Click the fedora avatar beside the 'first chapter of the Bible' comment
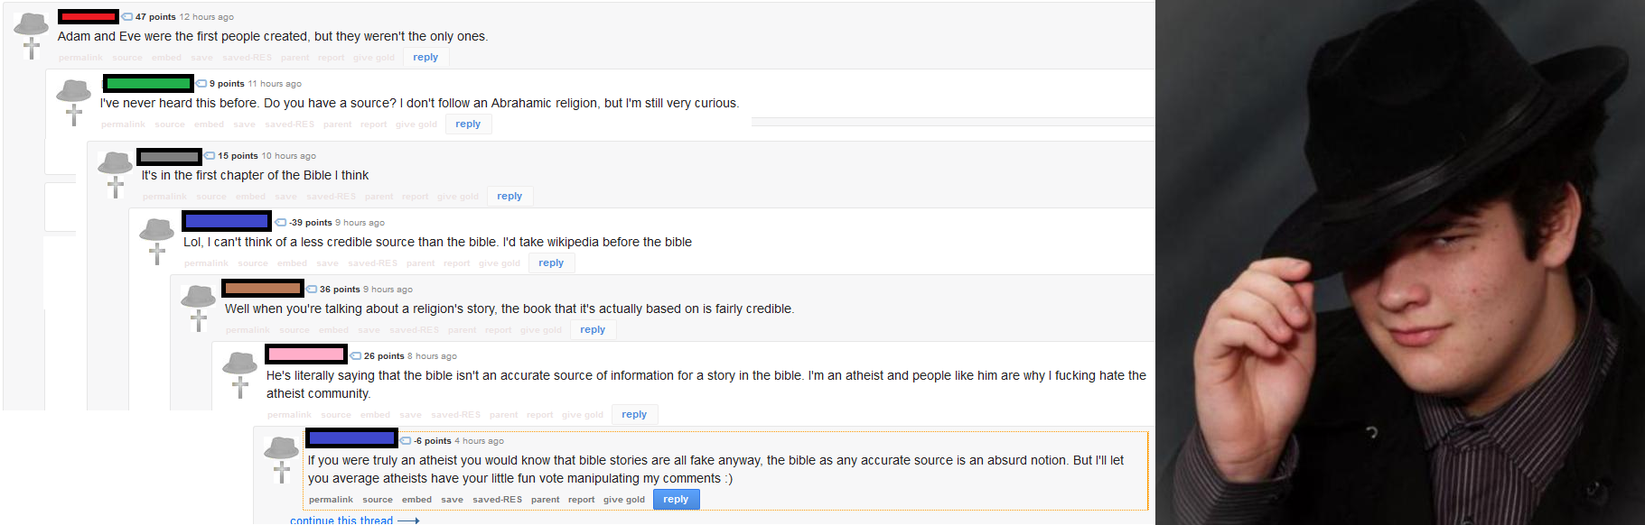 116,174
